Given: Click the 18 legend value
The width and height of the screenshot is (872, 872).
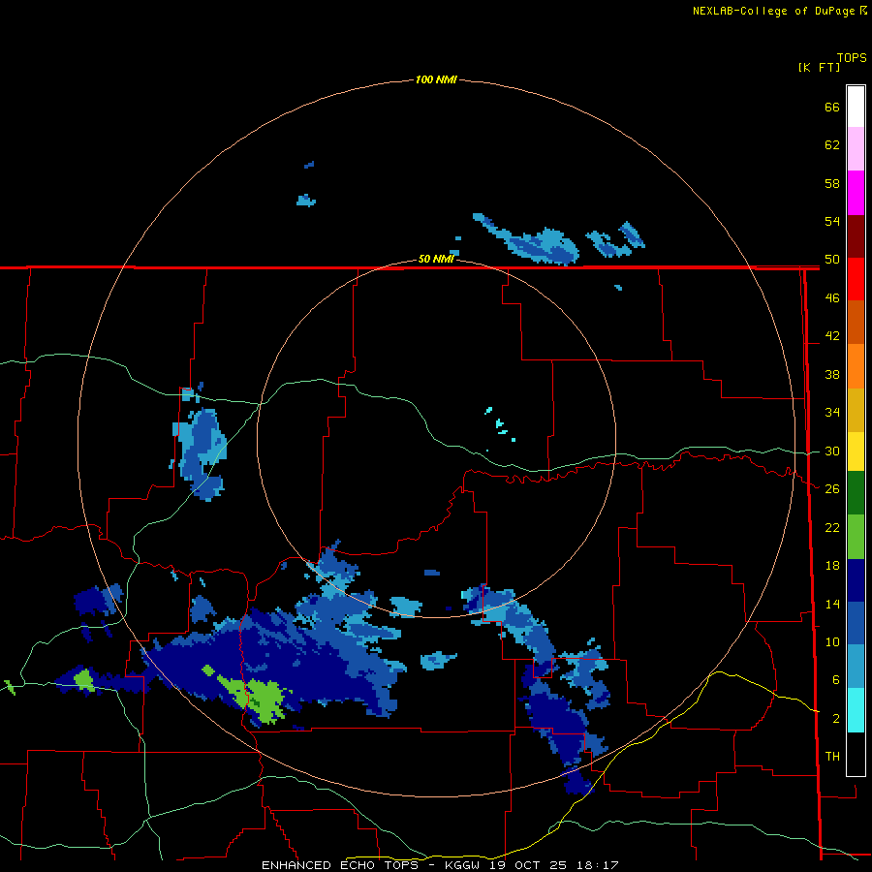Looking at the screenshot, I should (x=832, y=566).
